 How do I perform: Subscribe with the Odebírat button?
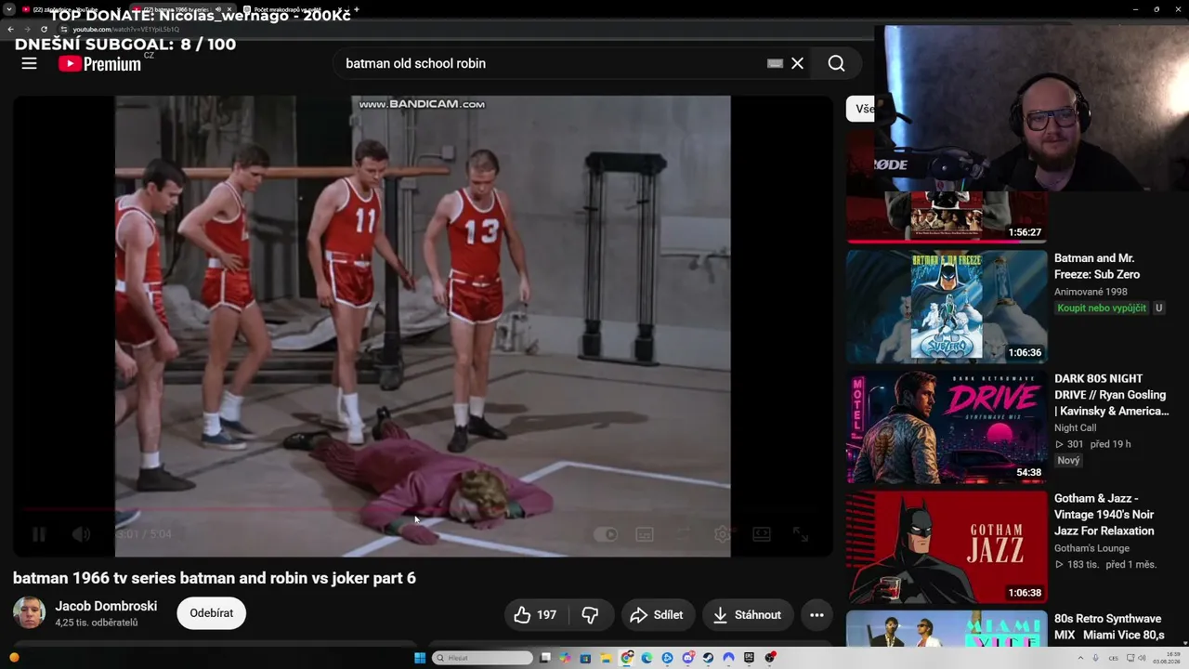(x=212, y=613)
